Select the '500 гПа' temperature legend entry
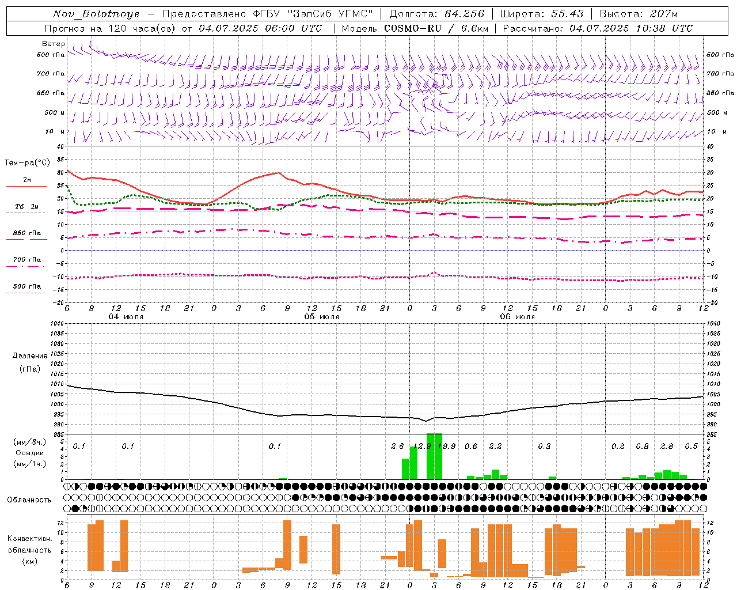Image resolution: width=737 pixels, height=590 pixels. point(26,289)
